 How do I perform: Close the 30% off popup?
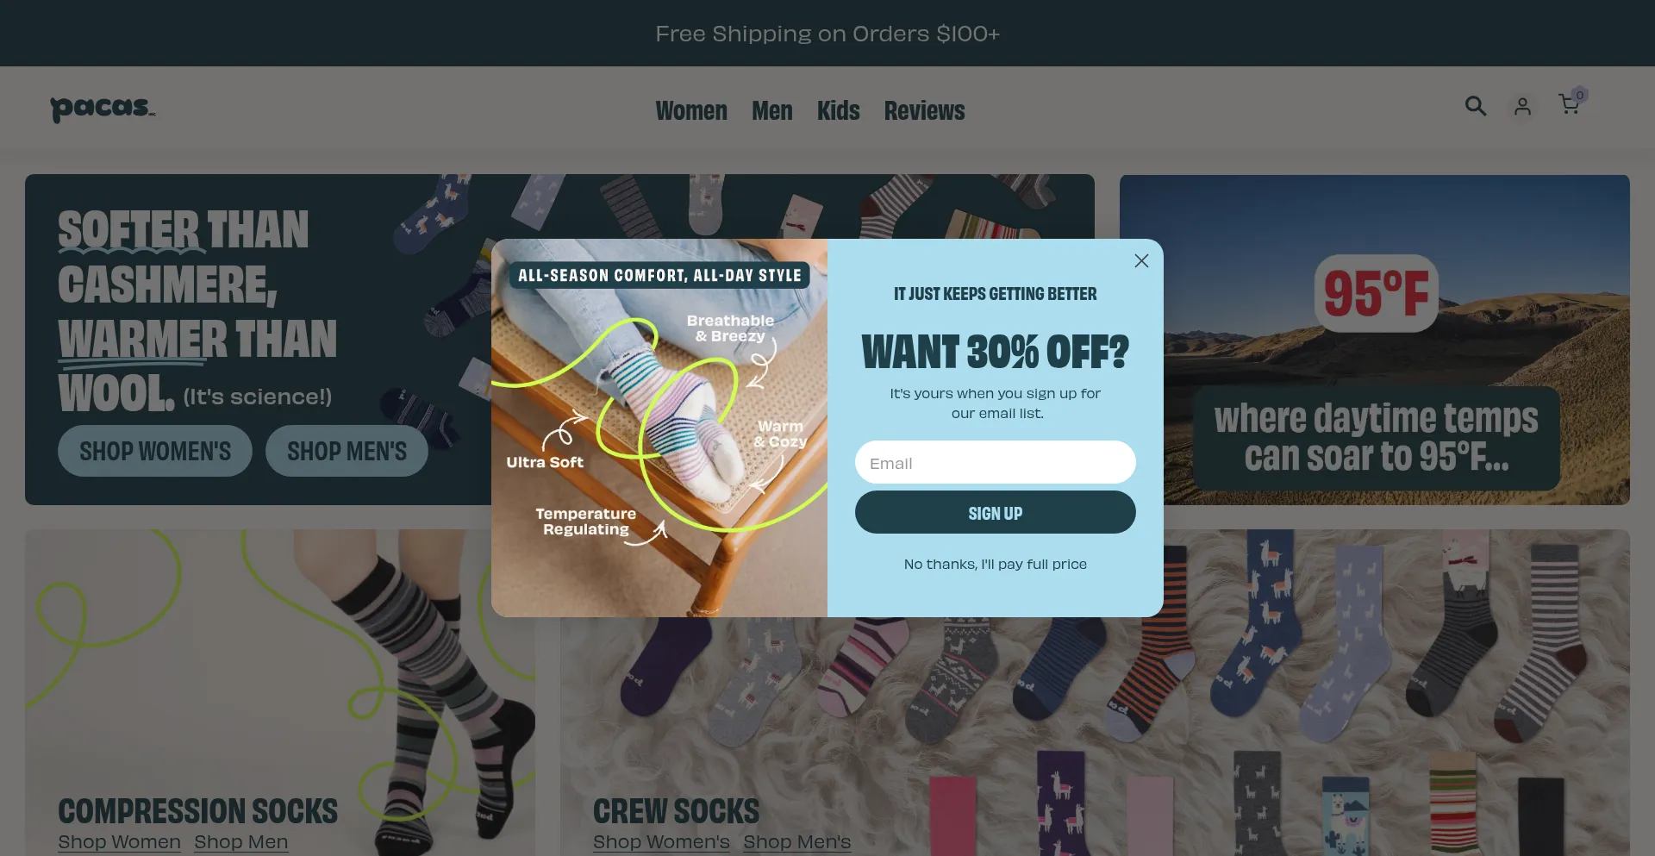pyautogui.click(x=1141, y=260)
